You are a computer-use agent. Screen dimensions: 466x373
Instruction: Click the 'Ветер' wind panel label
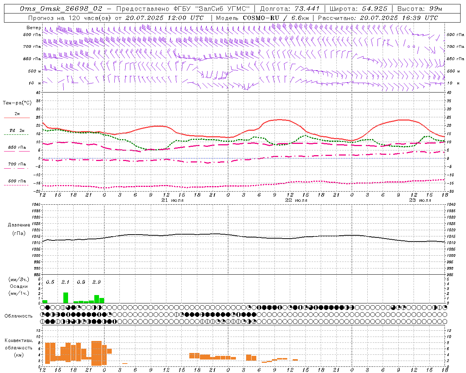pos(33,28)
